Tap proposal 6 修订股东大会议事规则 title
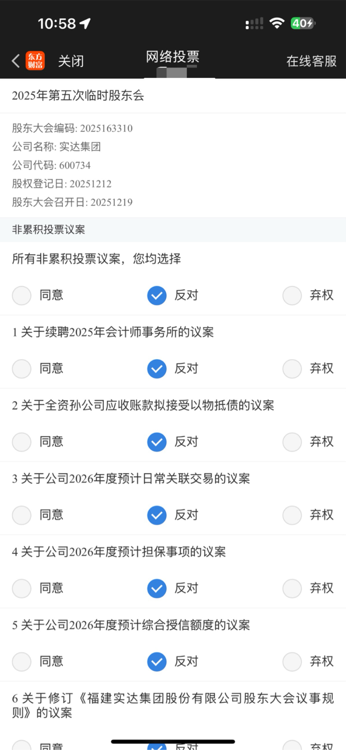Screen dimensions: 346x750 pyautogui.click(x=173, y=705)
